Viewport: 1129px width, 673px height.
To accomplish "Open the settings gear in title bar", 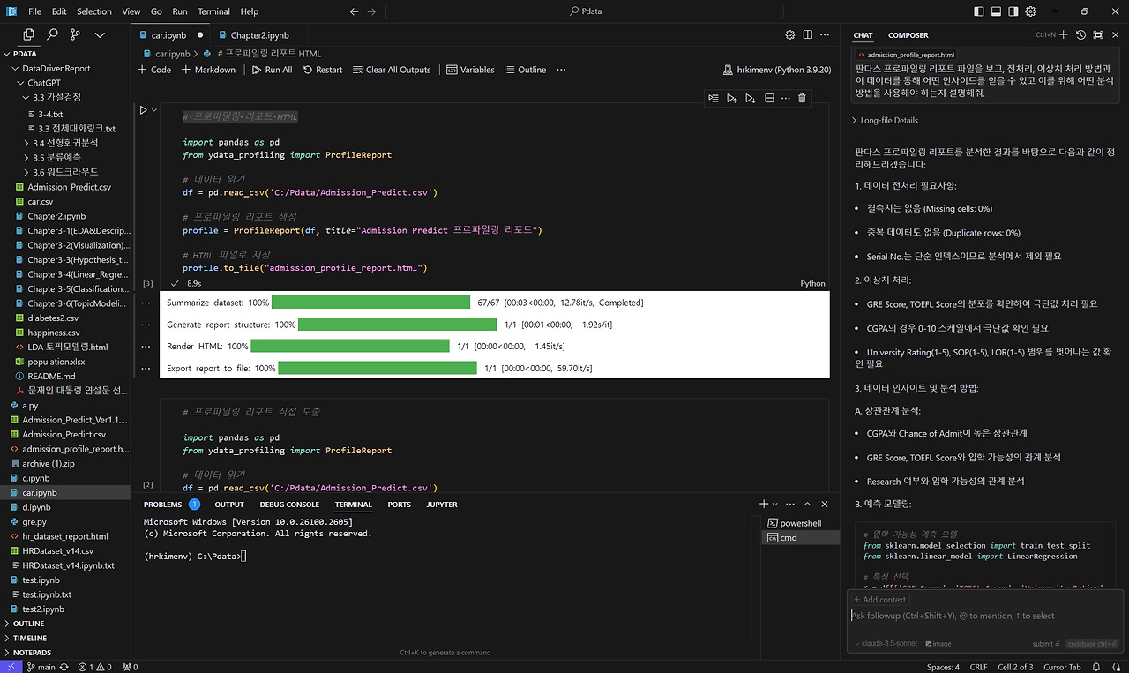I will (x=1030, y=11).
